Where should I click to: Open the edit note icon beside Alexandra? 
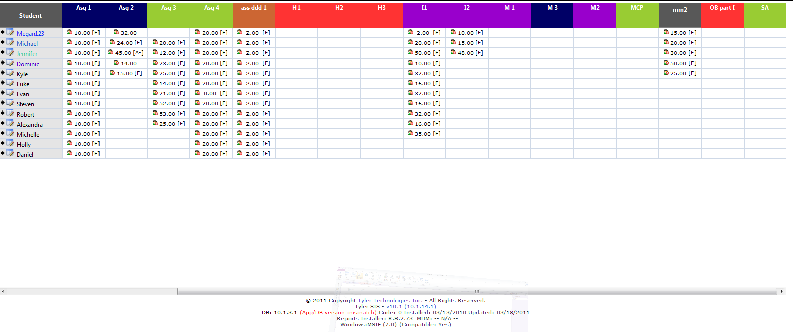[x=10, y=123]
